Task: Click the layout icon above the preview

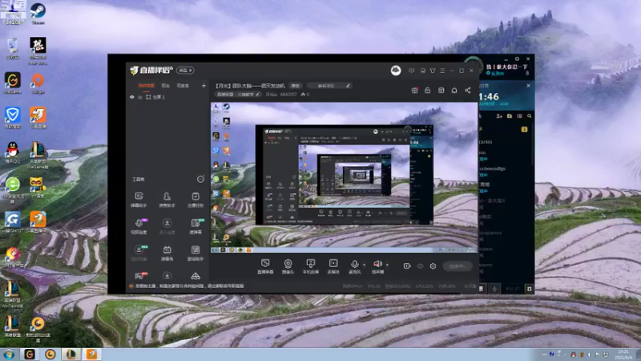Action: pos(441,90)
